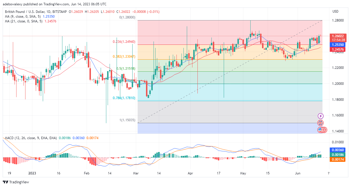Image resolution: width=351 pixels, height=187 pixels.
Task: Click the 1.16000 price axis label
Action: click(338, 115)
